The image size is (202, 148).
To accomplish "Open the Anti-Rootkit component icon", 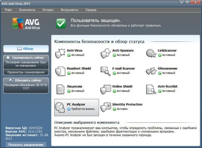I will (x=151, y=89).
